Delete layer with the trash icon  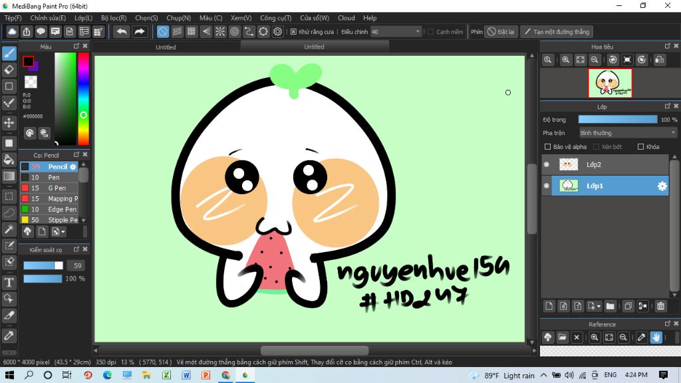pyautogui.click(x=660, y=306)
